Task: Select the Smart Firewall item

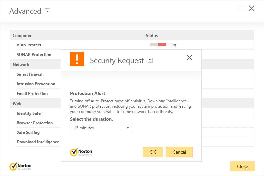Action: pos(30,74)
